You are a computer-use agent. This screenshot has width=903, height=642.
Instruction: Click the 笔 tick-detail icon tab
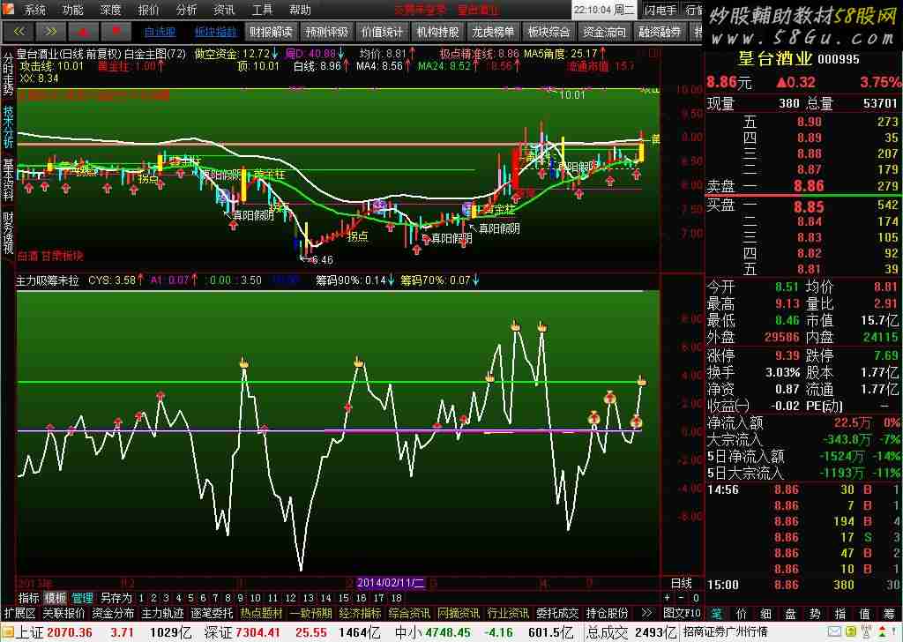[716, 613]
